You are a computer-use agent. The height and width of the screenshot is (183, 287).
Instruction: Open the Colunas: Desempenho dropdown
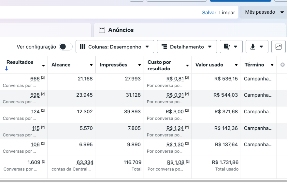click(x=115, y=47)
